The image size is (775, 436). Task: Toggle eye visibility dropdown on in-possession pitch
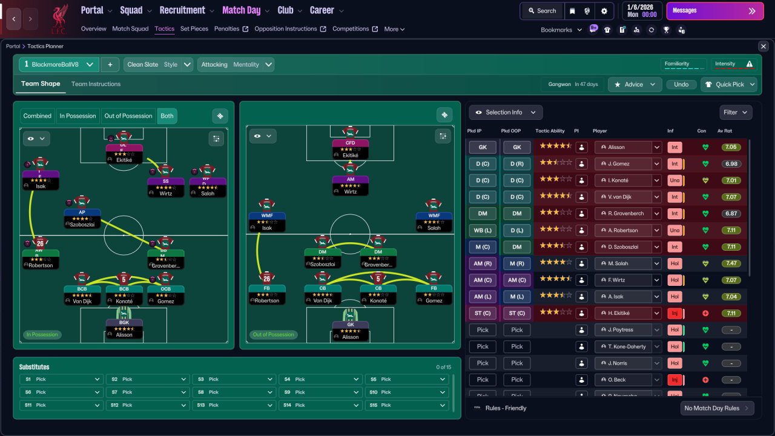[x=36, y=139]
